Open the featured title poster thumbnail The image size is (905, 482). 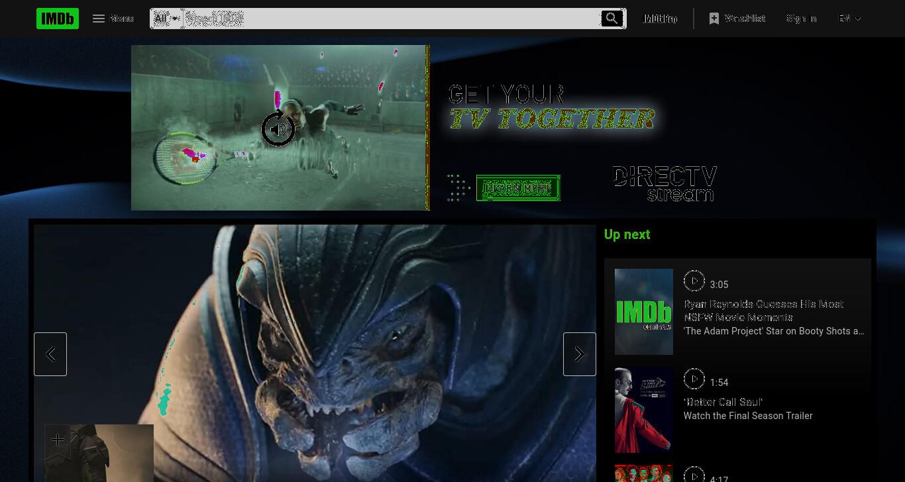(99, 454)
